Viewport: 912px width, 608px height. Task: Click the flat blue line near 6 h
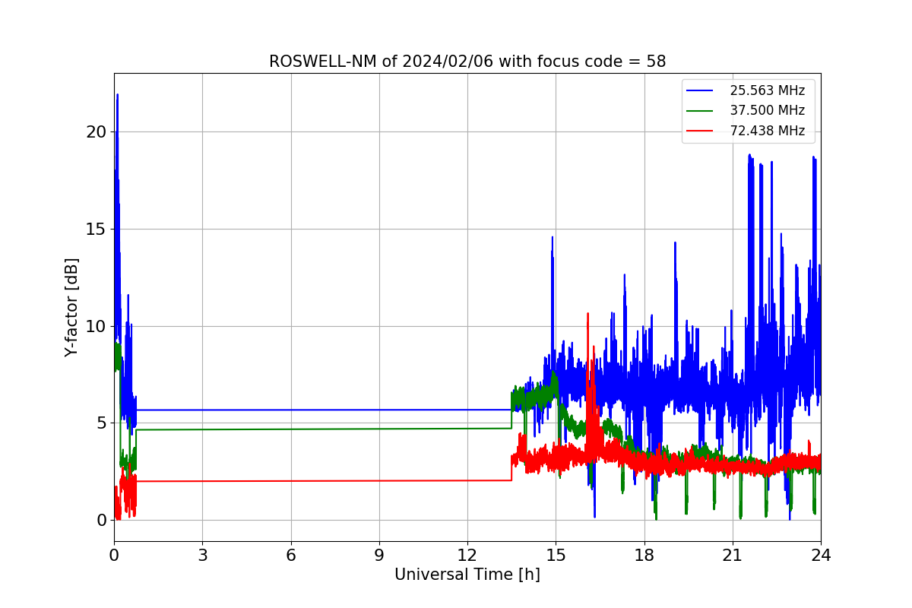[290, 410]
